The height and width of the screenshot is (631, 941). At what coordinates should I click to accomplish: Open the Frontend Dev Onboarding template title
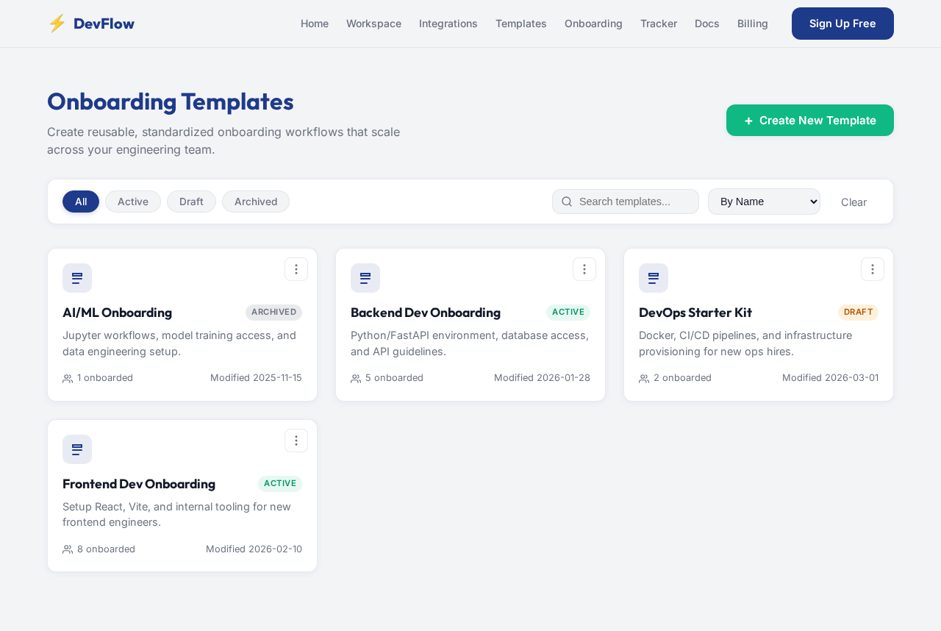pos(139,484)
